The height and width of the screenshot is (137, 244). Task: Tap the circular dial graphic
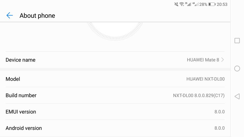pyautogui.click(x=115, y=31)
